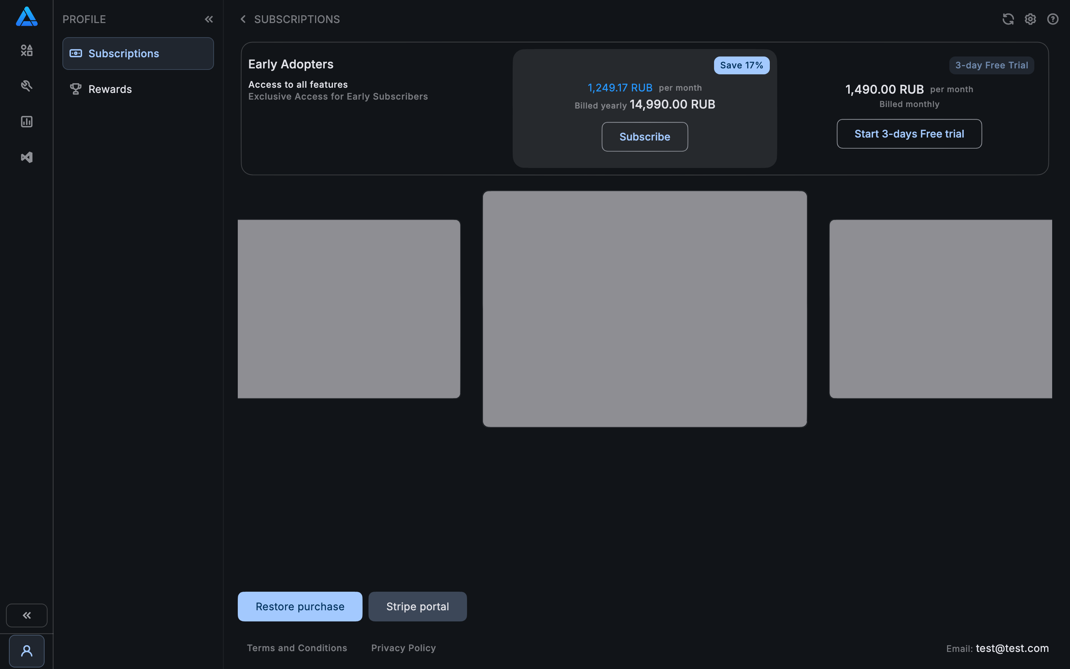Click the Visual Studio sidebar icon
The width and height of the screenshot is (1070, 669).
(x=26, y=158)
